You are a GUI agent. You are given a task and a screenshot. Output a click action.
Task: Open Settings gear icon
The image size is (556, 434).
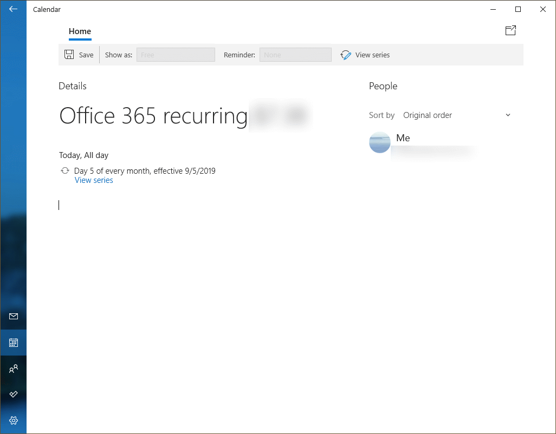pos(14,420)
